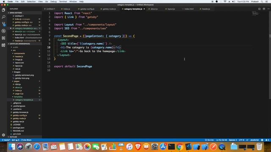Open the Search view in activity bar
The height and width of the screenshot is (152, 271).
click(3, 17)
